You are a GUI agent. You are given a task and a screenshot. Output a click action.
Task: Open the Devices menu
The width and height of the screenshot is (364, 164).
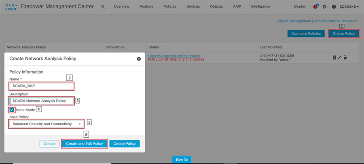193,6
